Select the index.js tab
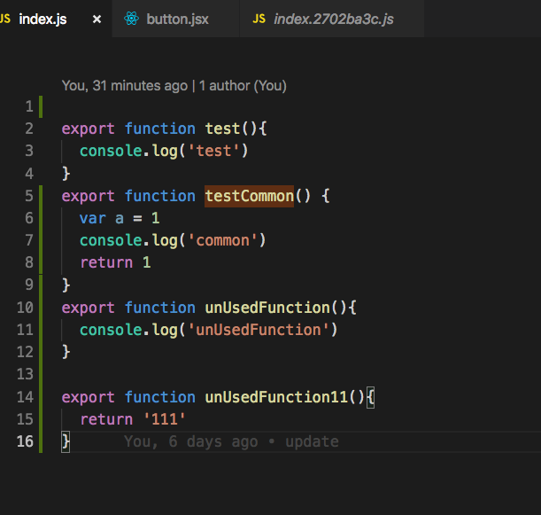Screen dimensions: 541x515 click(x=43, y=19)
